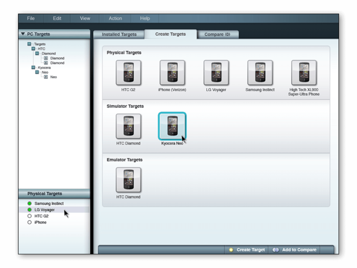Select the iPhone (Verizon) phone icon

(x=172, y=73)
